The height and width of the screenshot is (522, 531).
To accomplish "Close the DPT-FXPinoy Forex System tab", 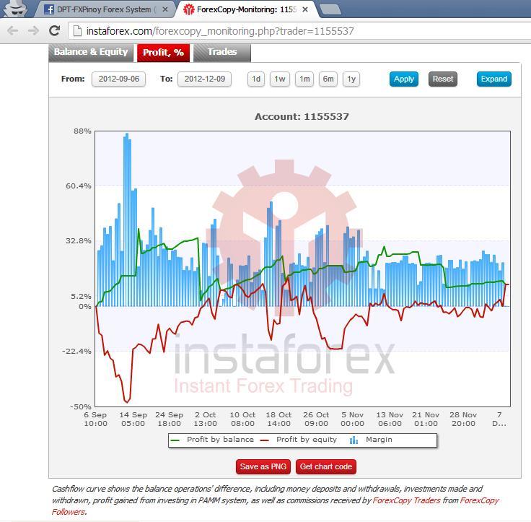I will click(x=165, y=9).
